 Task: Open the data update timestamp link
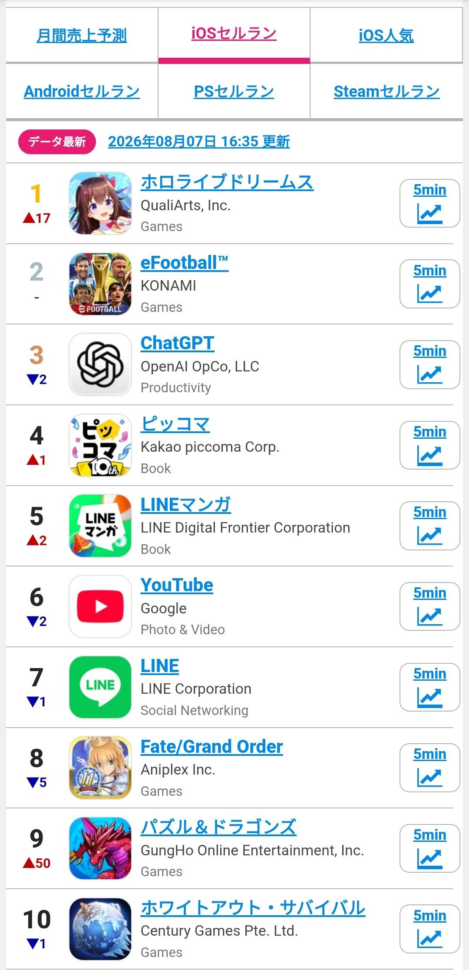click(x=199, y=142)
